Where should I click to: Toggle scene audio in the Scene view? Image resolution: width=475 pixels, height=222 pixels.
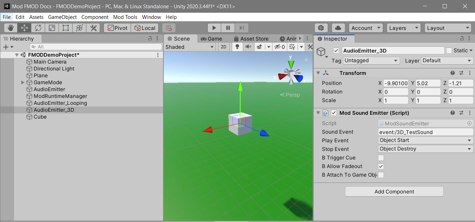[248, 47]
